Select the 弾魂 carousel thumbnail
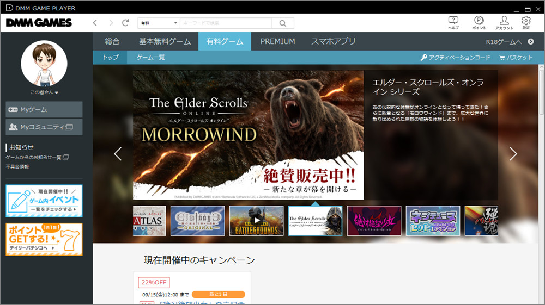 pos(481,221)
